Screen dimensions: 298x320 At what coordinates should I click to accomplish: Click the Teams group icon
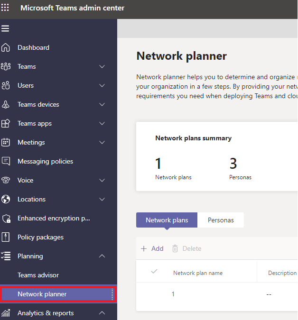(6, 66)
